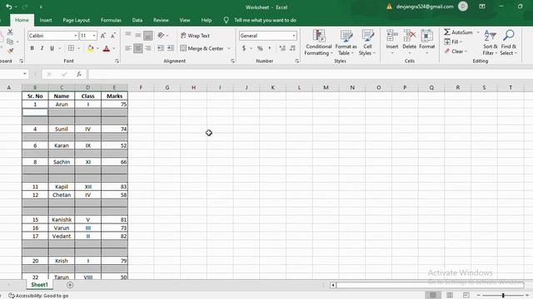Adjust the zoom slider handle
Viewport: 533px width, 299px height.
pos(503,296)
